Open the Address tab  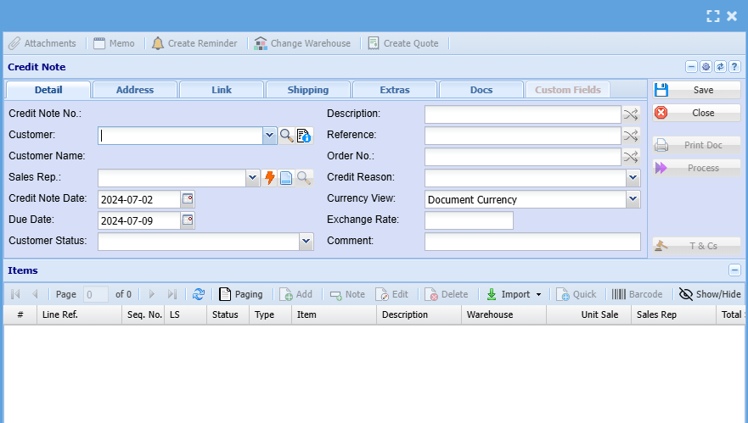click(135, 90)
